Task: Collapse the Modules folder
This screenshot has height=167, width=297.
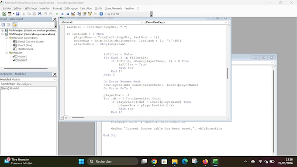Action: click(7, 53)
